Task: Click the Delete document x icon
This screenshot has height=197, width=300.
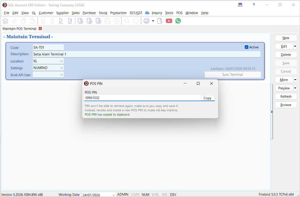Action: click(98, 21)
